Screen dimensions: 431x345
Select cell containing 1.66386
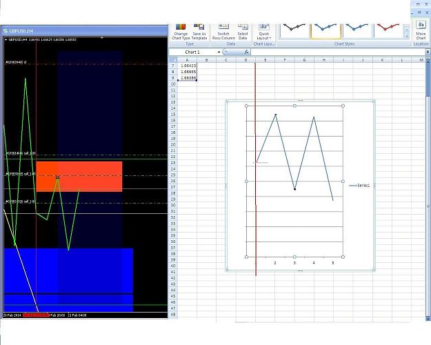[187, 78]
